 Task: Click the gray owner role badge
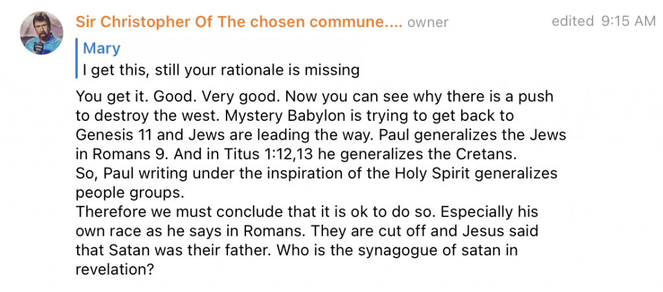pos(427,23)
